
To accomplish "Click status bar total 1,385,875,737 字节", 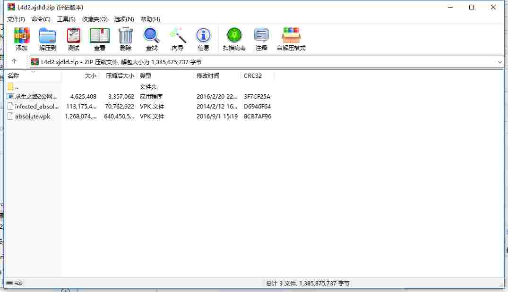I will 324,283.
